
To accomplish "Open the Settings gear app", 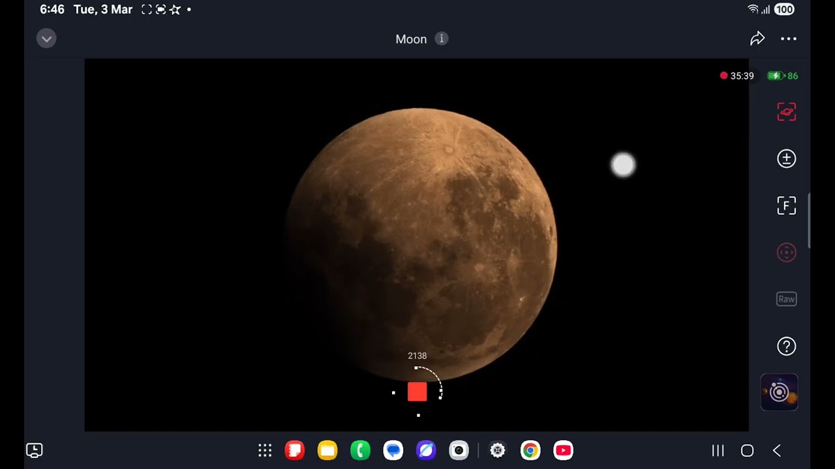I will pyautogui.click(x=498, y=450).
